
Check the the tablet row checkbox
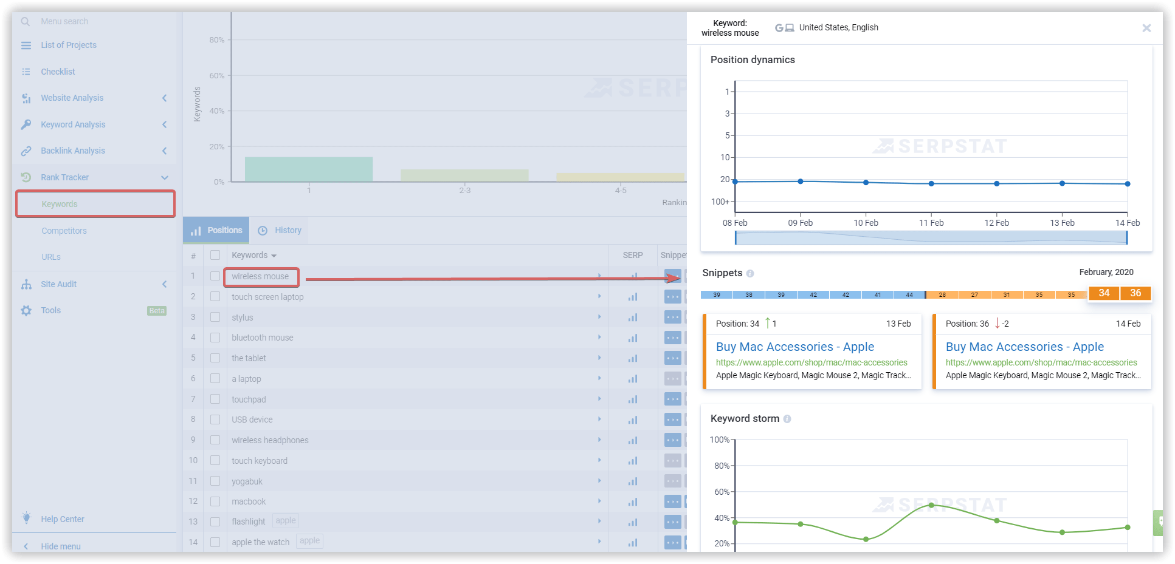(215, 358)
